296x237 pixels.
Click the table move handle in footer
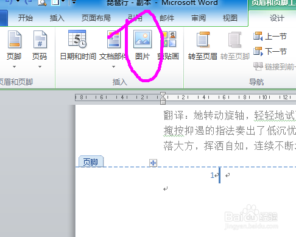click(x=153, y=163)
